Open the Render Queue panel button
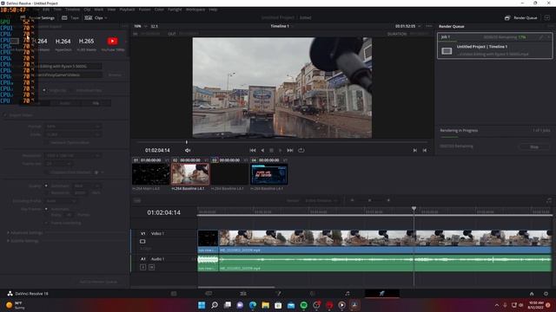Image resolution: width=556 pixels, height=312 pixels. point(520,17)
